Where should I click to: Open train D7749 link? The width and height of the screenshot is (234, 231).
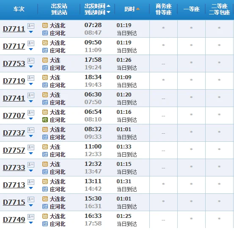pyautogui.click(x=14, y=220)
